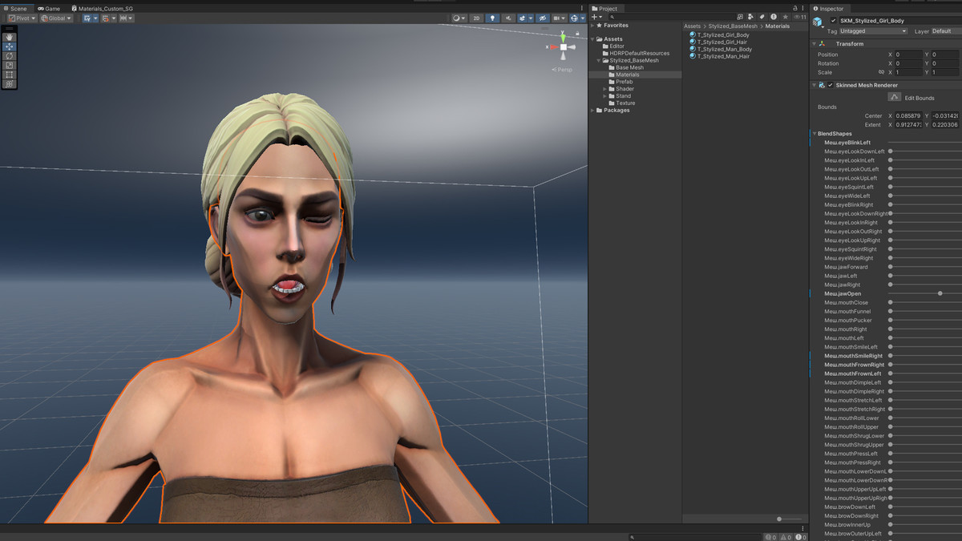Select the Scale tool

pyautogui.click(x=10, y=65)
